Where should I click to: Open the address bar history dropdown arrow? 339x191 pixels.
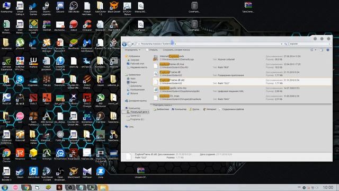point(281,44)
